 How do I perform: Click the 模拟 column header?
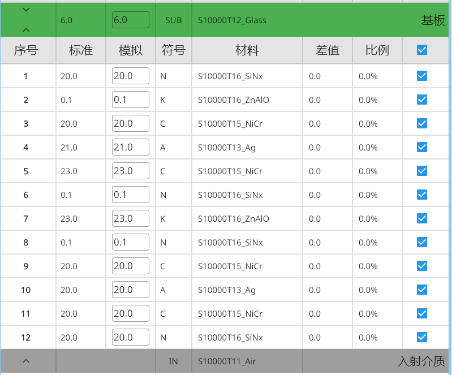[131, 50]
